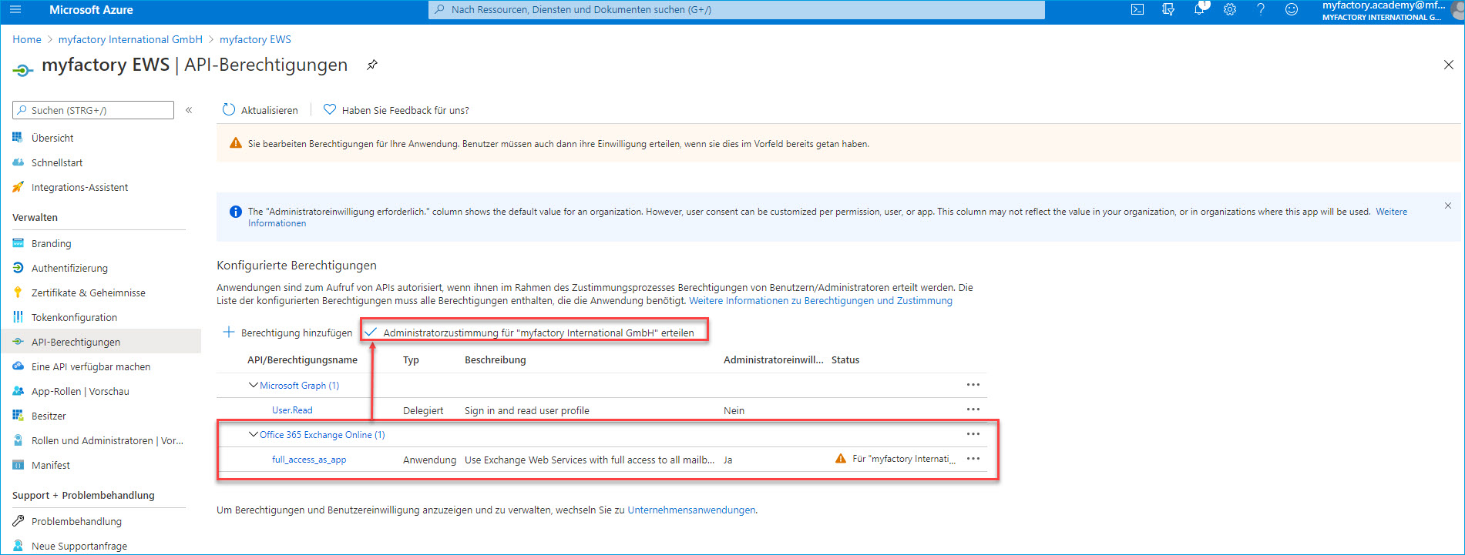Open the full_access_as_app permission link
Screen dimensions: 1465x555
309,460
